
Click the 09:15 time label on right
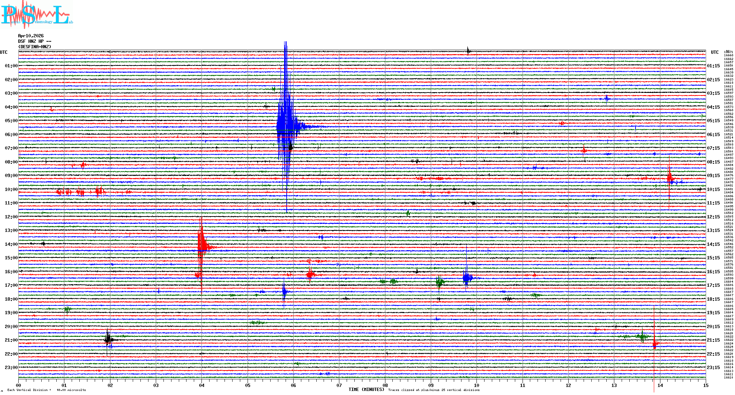pyautogui.click(x=713, y=176)
